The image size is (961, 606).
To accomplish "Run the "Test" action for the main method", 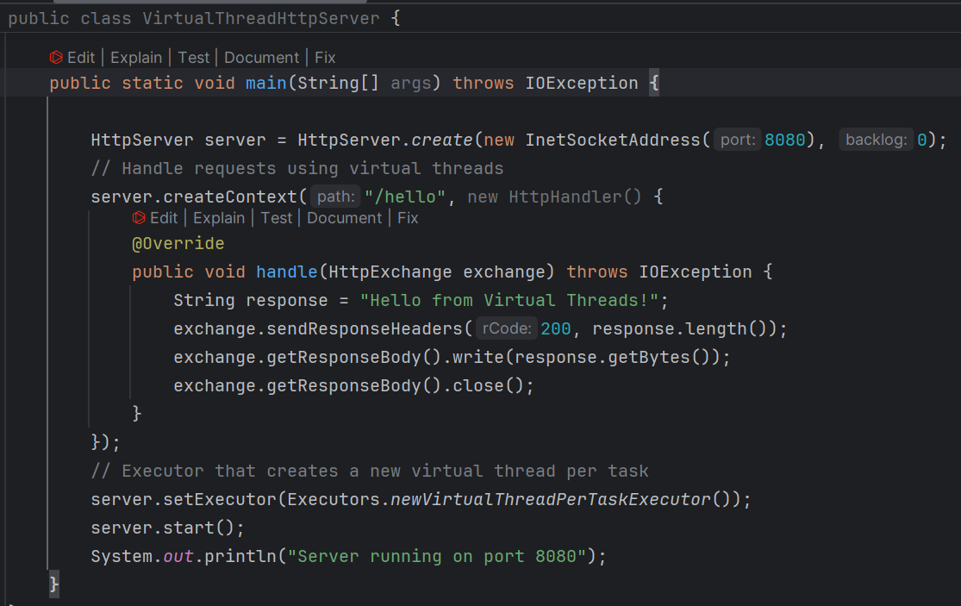I will click(x=194, y=58).
